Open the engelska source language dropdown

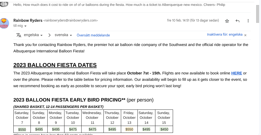point(33,35)
